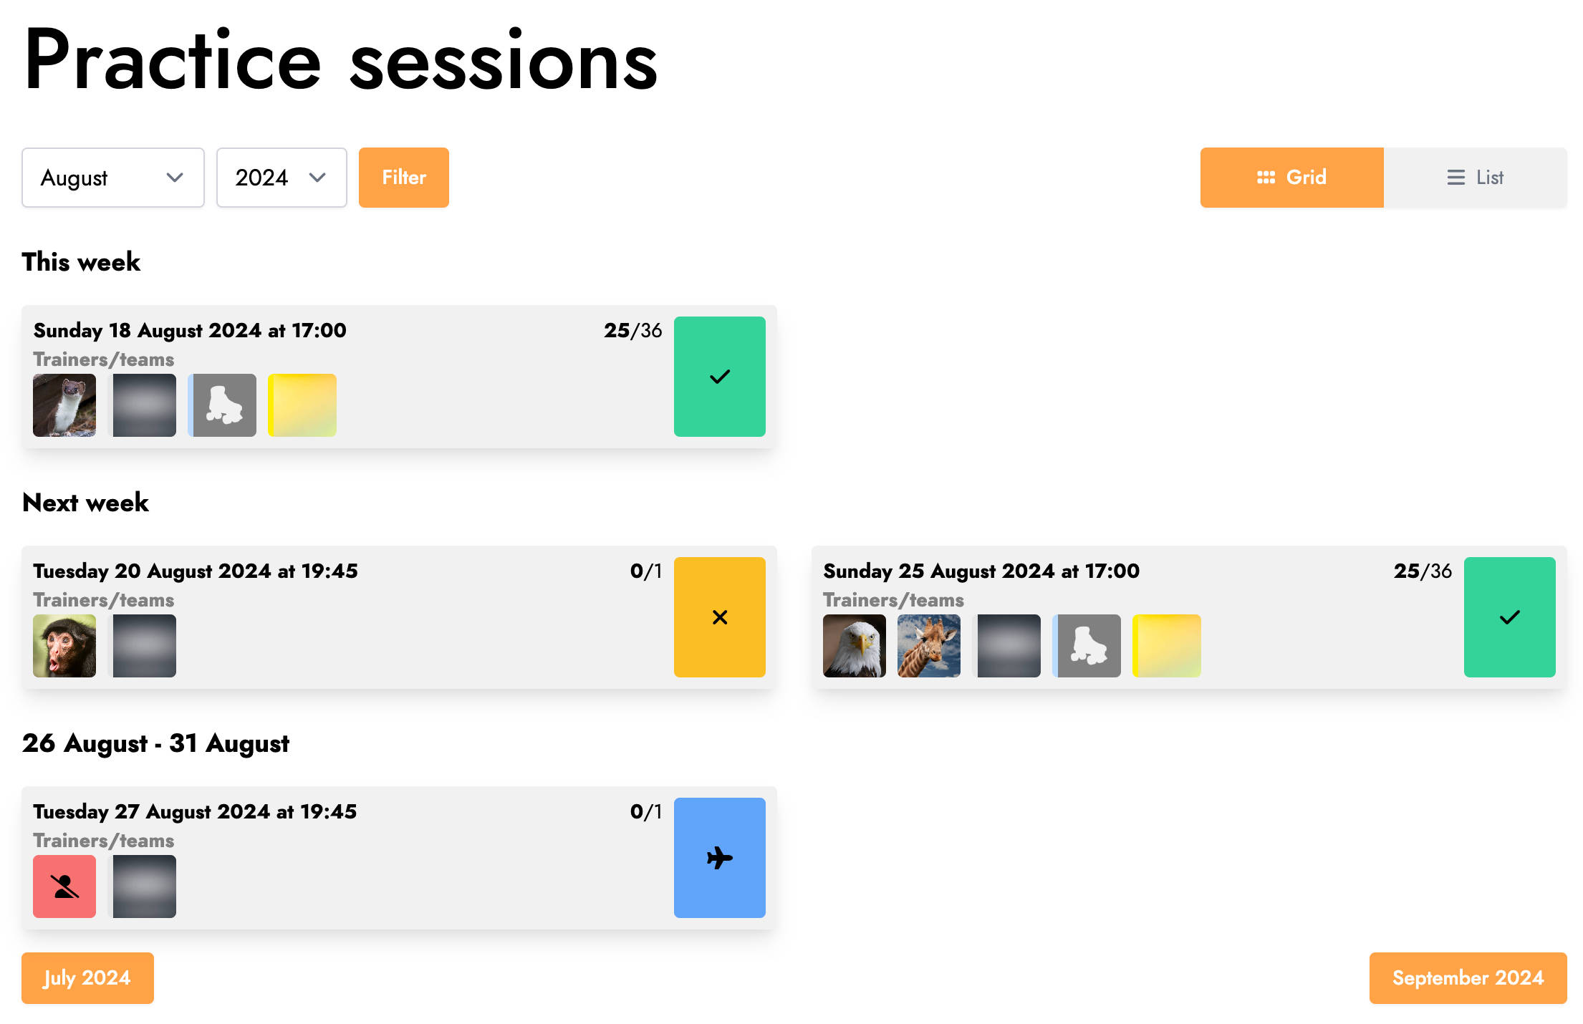This screenshot has width=1583, height=1024.
Task: Open the 2024 year dropdown
Action: (282, 178)
